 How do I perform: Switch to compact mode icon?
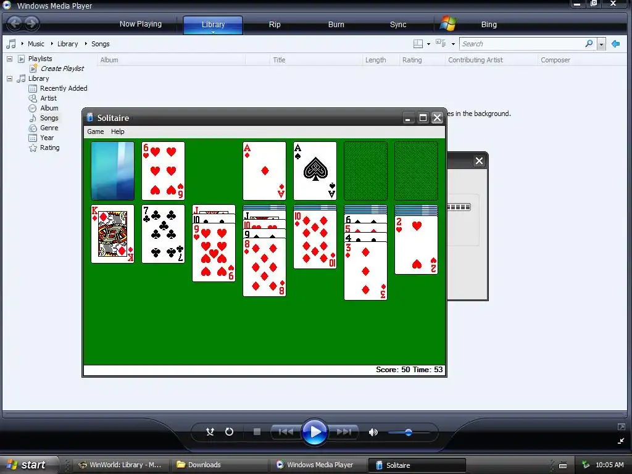point(621,441)
